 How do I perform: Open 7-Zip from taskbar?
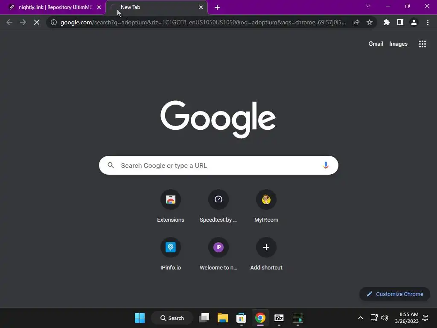click(x=279, y=318)
